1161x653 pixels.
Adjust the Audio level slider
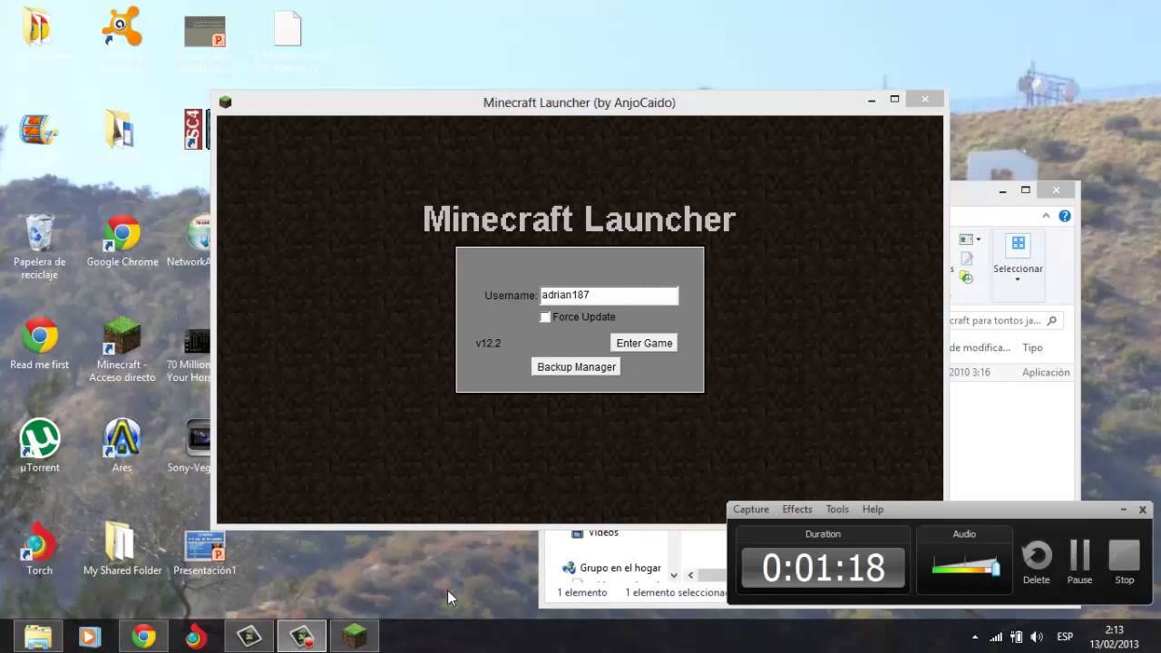996,568
